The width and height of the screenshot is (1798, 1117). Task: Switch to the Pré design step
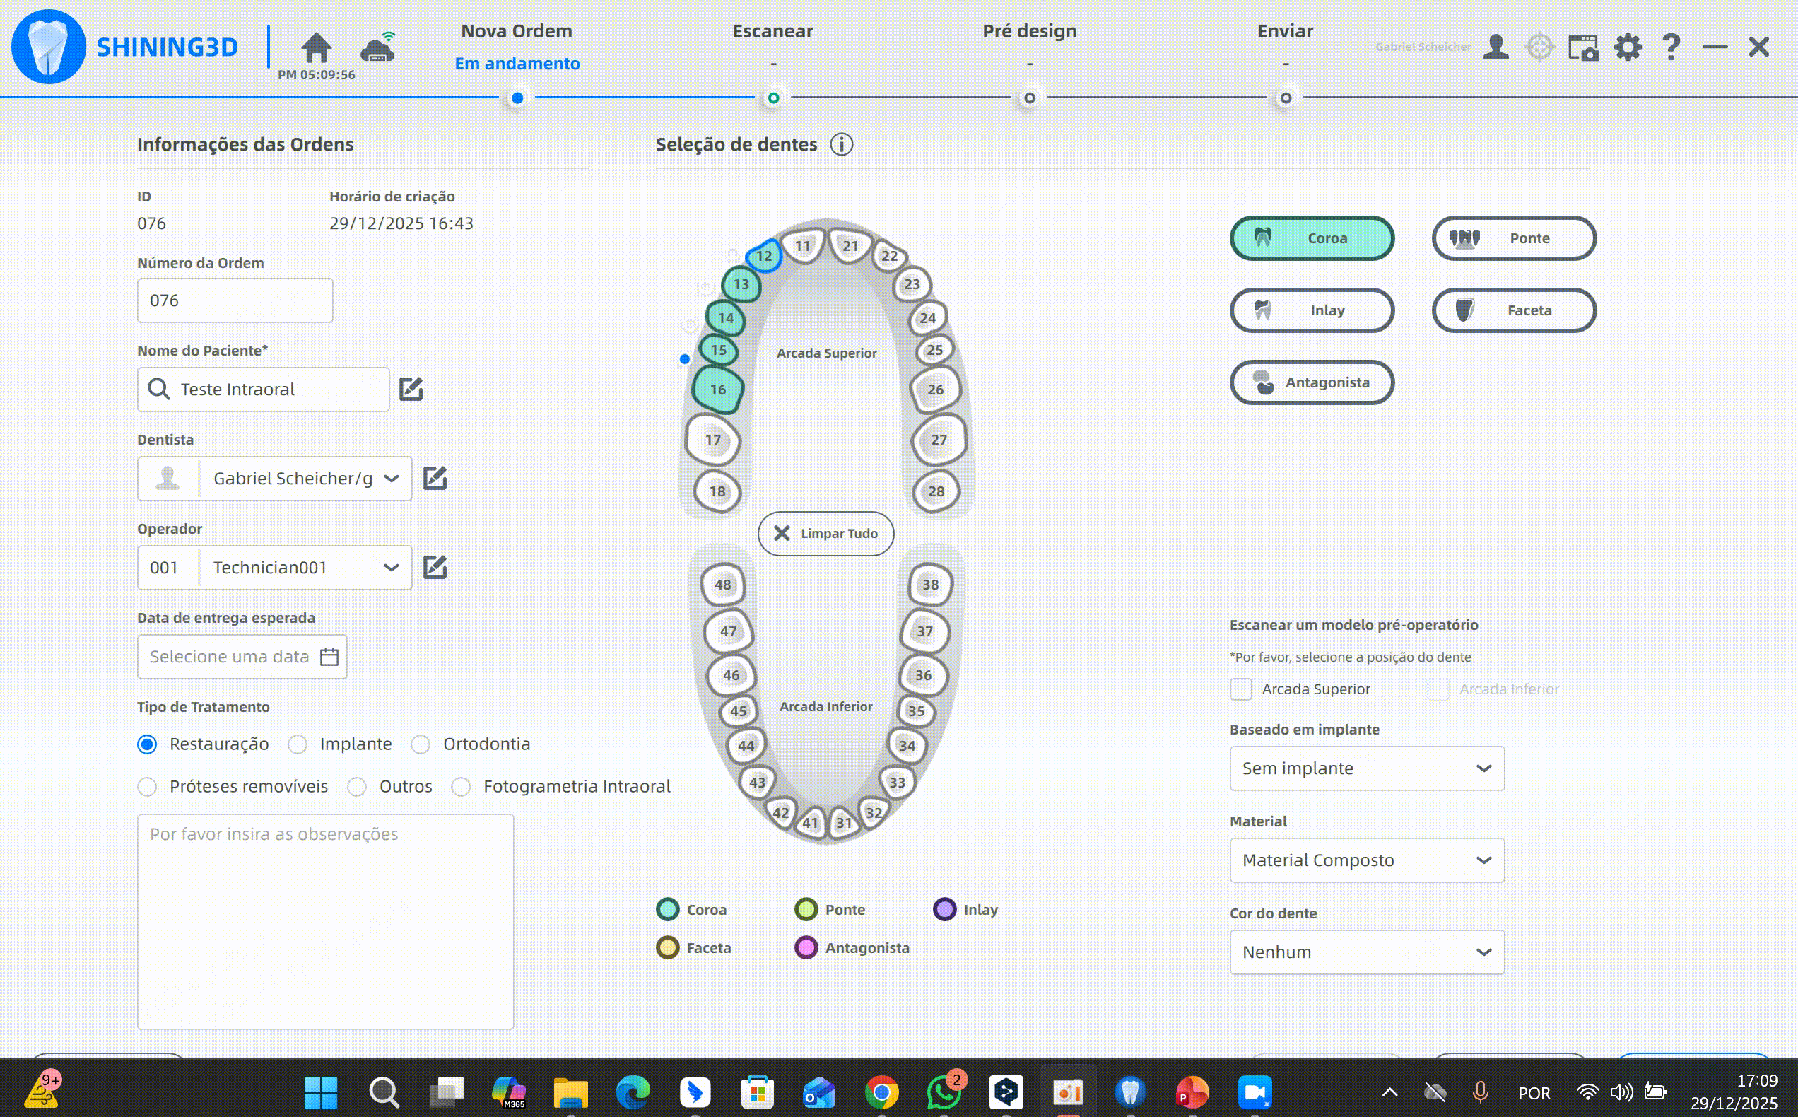coord(1029,31)
